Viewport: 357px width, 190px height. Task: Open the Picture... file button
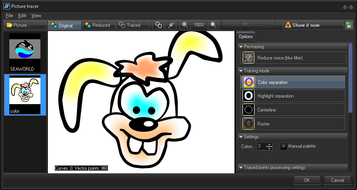point(26,25)
